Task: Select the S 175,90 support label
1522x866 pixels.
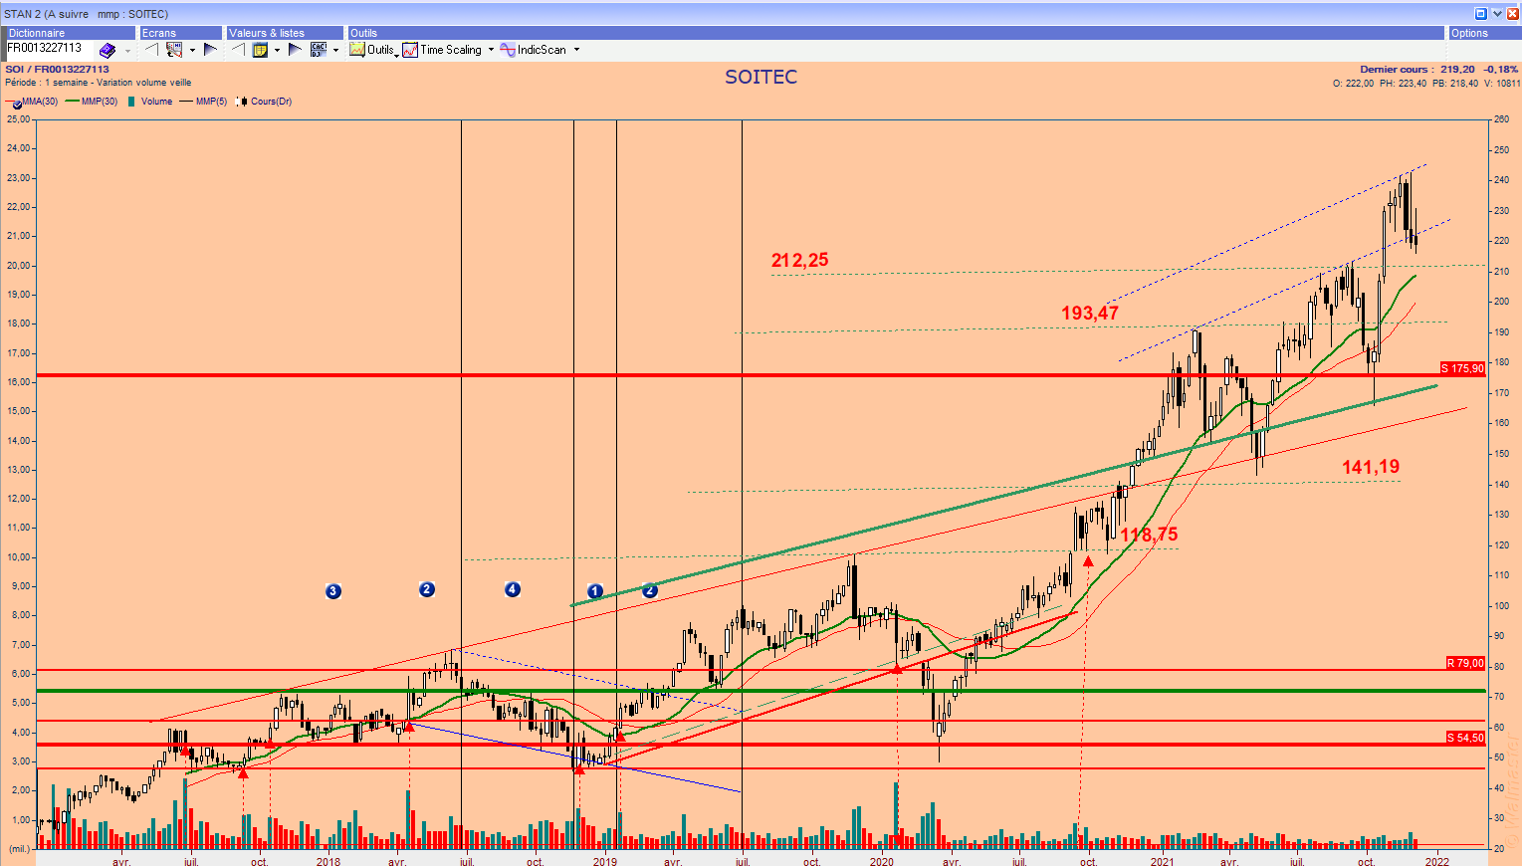Action: [1462, 368]
